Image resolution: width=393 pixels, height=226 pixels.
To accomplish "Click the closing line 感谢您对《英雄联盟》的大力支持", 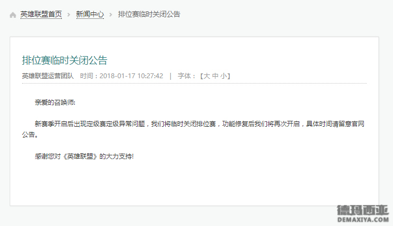I will click(x=84, y=156).
